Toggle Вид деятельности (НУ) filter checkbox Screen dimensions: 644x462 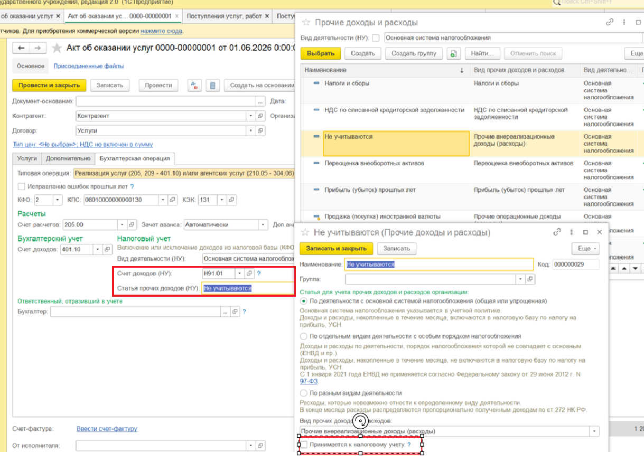376,38
